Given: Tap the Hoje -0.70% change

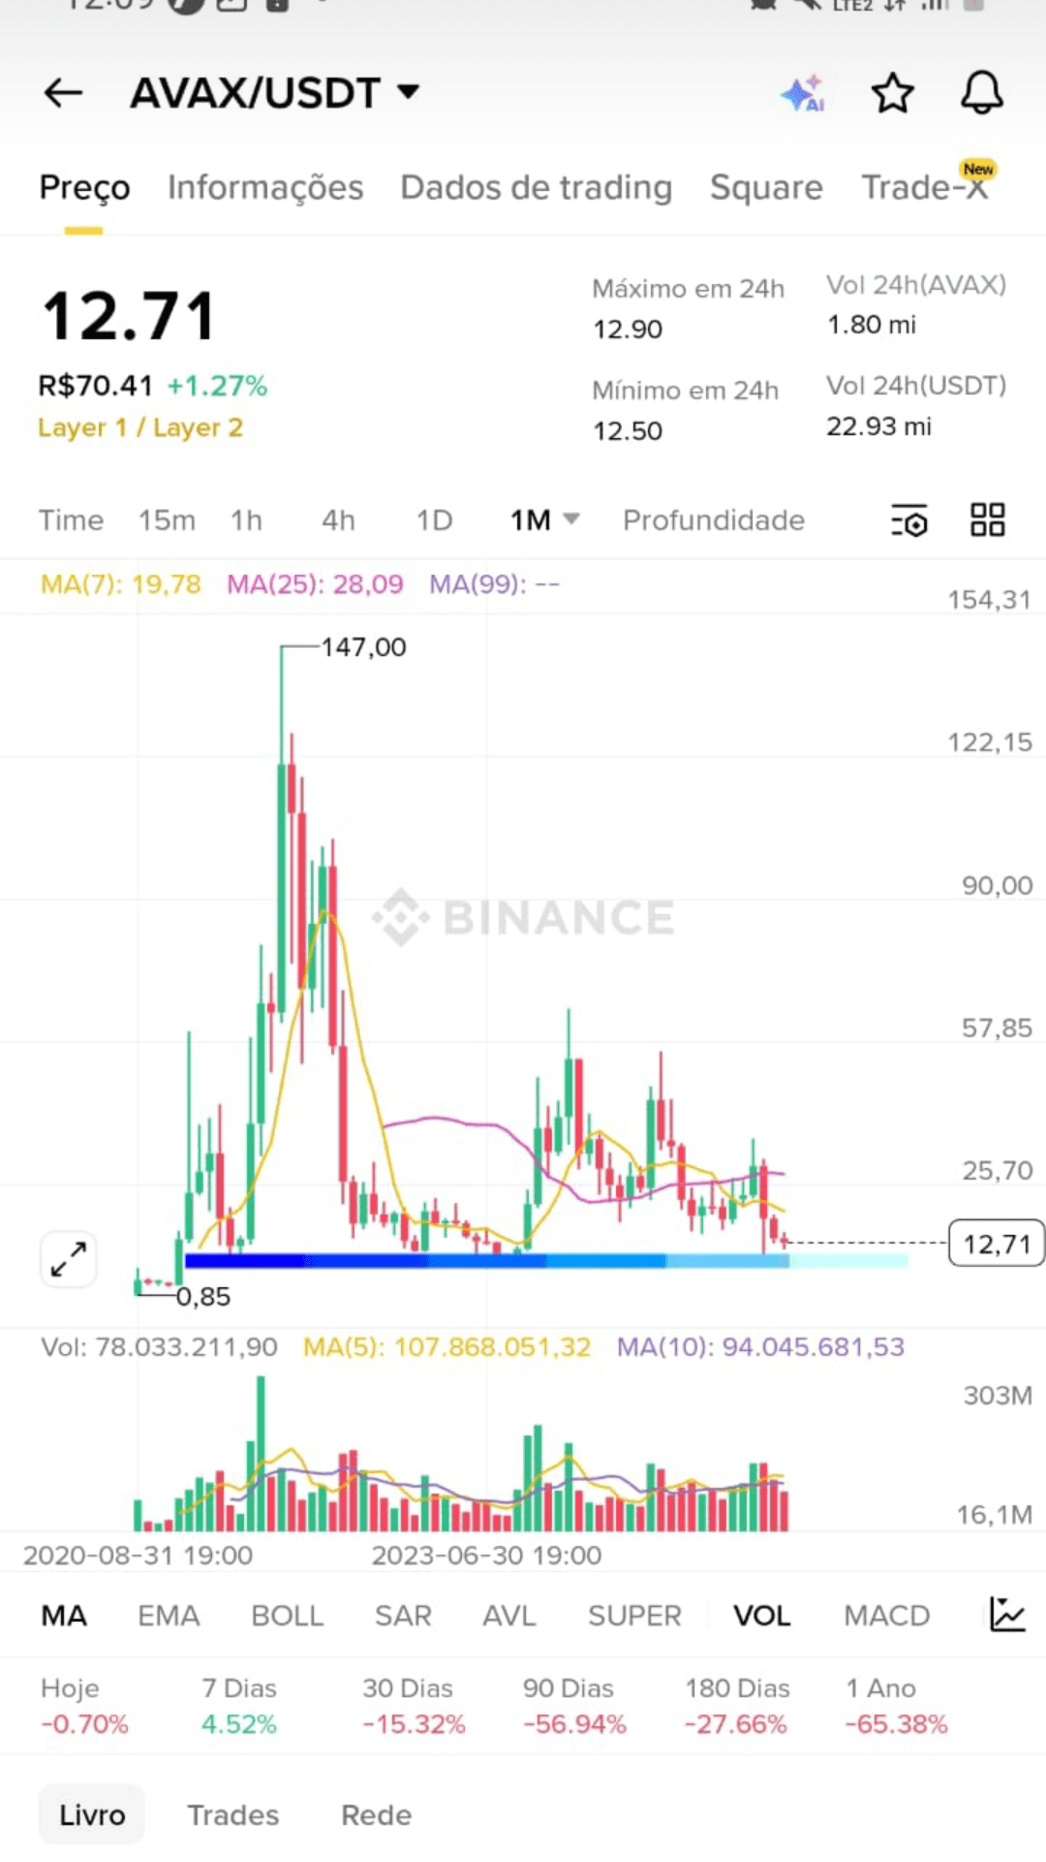Looking at the screenshot, I should [x=84, y=1706].
